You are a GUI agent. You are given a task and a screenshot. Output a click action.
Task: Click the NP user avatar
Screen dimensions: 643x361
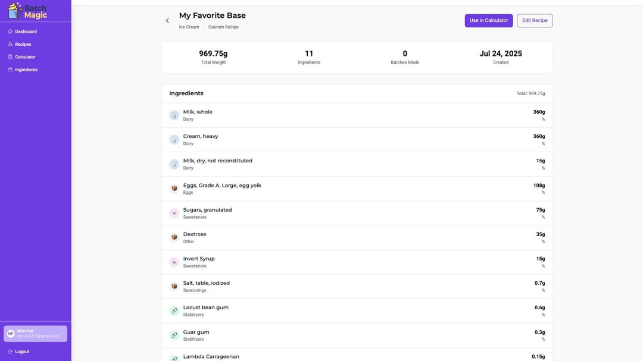11,334
